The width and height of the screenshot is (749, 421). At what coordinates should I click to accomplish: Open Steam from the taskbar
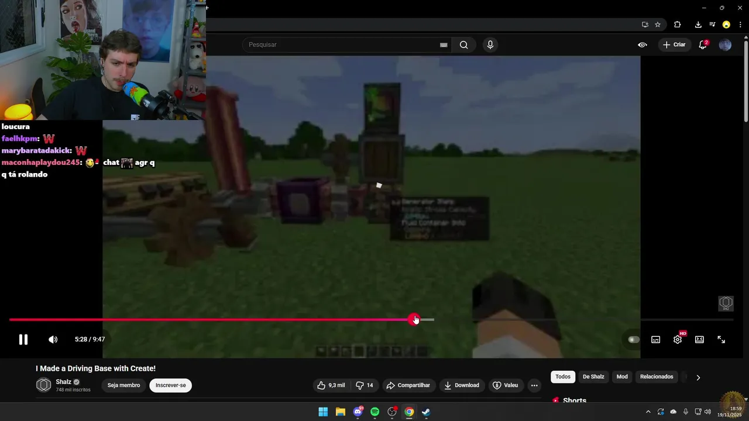(427, 412)
